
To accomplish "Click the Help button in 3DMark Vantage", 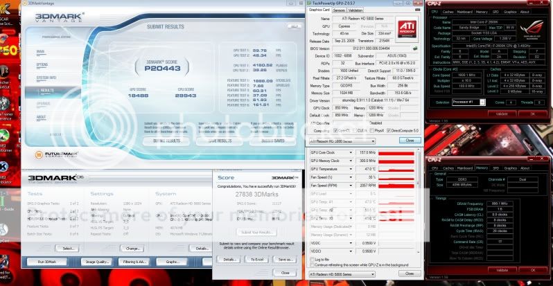I will point(294,26).
